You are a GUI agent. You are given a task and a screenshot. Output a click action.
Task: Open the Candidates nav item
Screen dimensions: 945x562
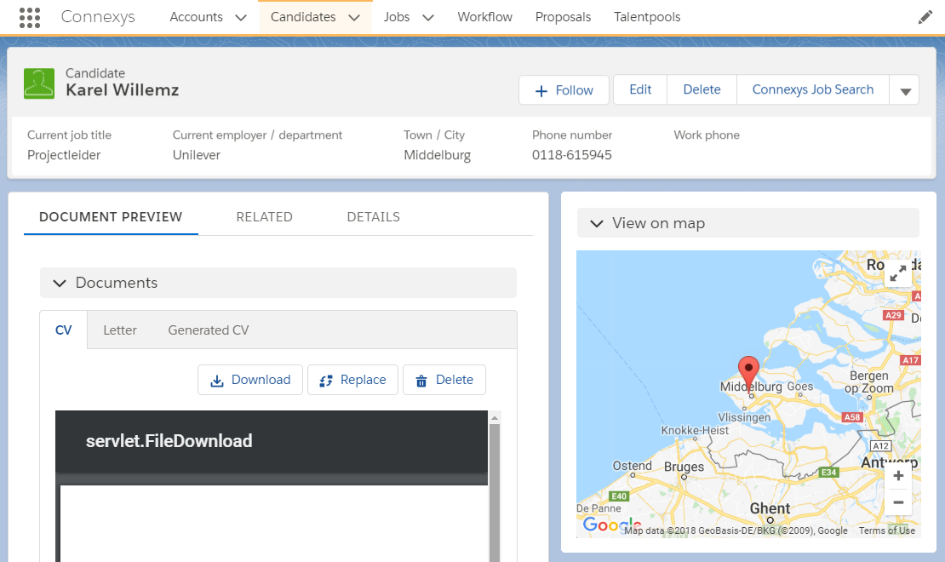pos(303,17)
